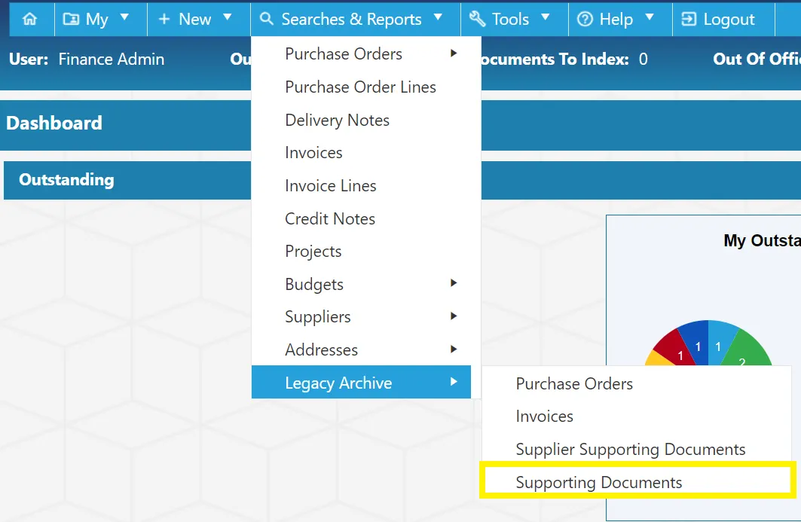Go to the Home icon in navbar
The image size is (801, 522).
point(29,19)
